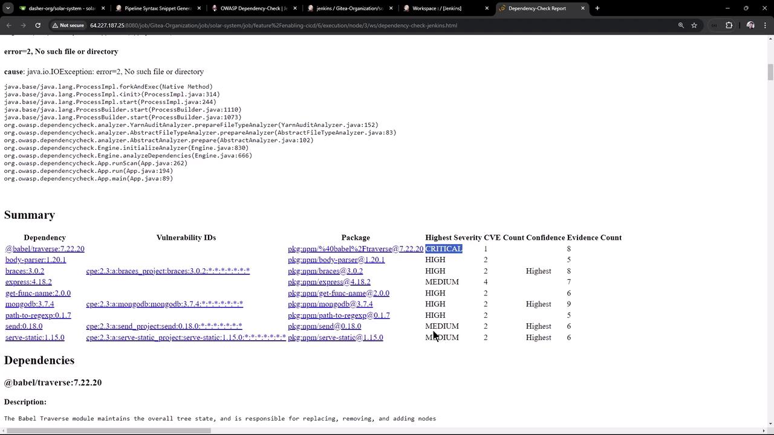Open pkg:npm/body-parser@1.20.1 package link
The width and height of the screenshot is (774, 435).
336,260
